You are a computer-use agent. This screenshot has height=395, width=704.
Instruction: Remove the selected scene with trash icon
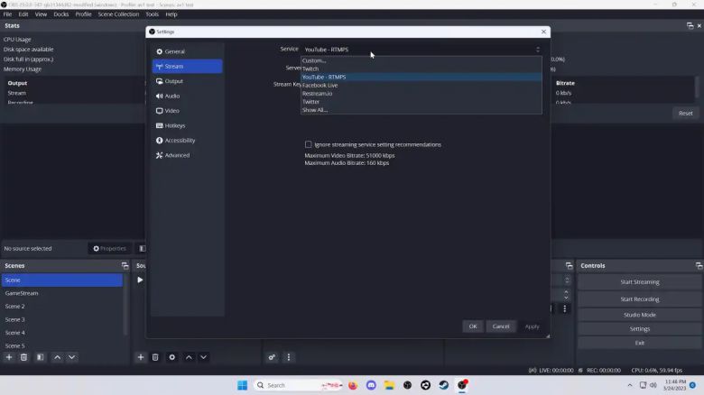pos(24,357)
